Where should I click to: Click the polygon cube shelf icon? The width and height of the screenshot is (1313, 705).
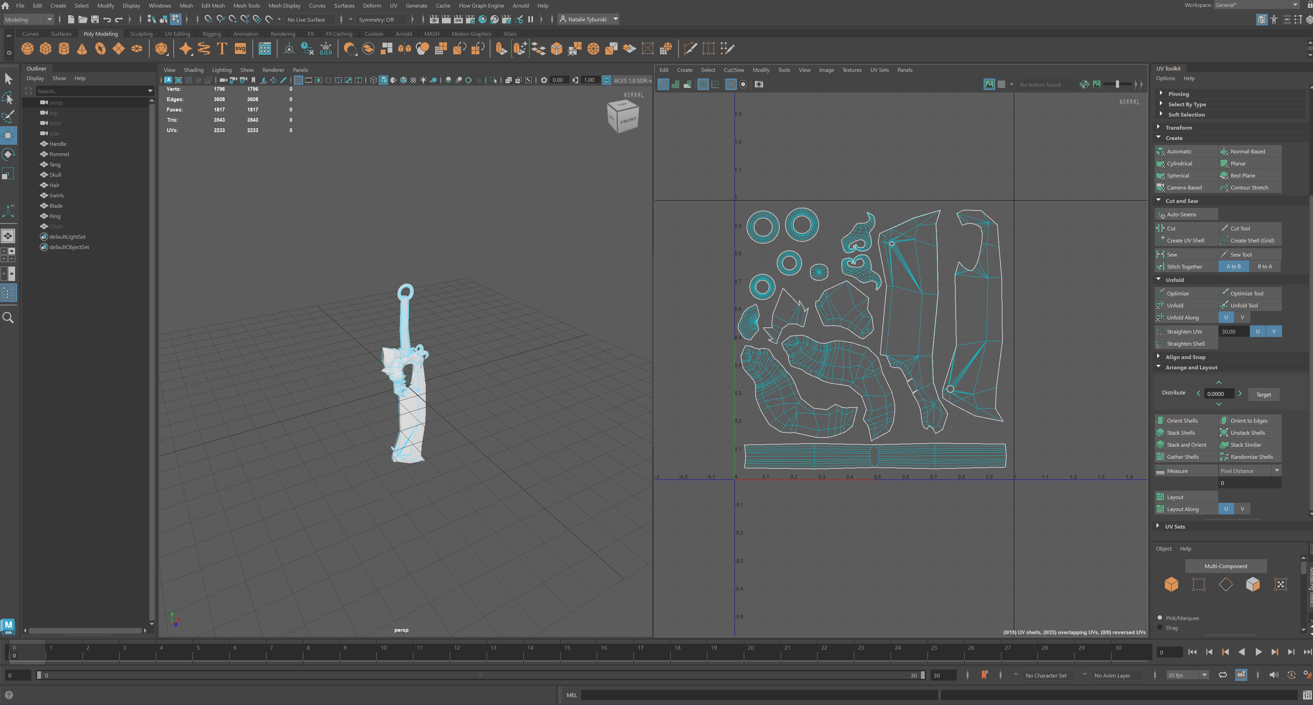pyautogui.click(x=46, y=48)
